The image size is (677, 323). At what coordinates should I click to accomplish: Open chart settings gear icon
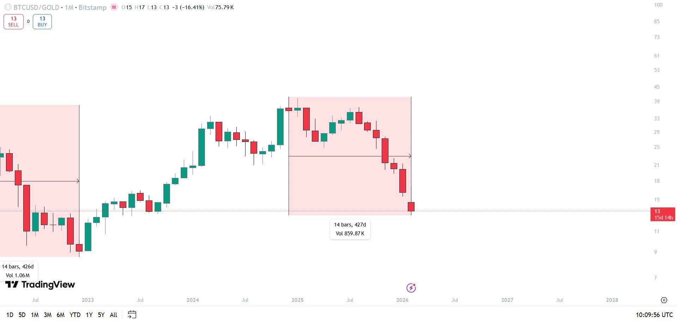click(664, 300)
